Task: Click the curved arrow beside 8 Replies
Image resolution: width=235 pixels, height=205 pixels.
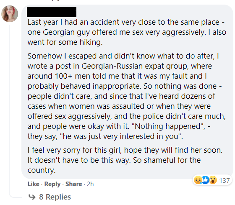Action: [x=32, y=197]
